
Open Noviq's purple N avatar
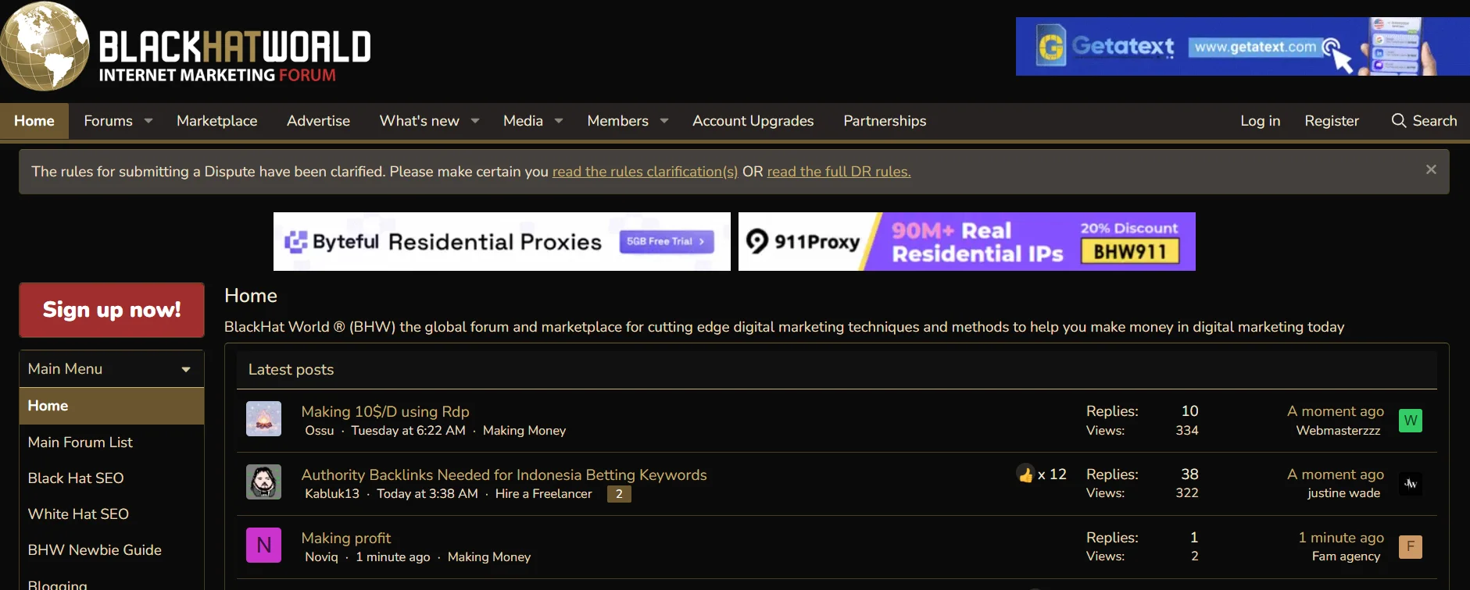click(x=263, y=546)
